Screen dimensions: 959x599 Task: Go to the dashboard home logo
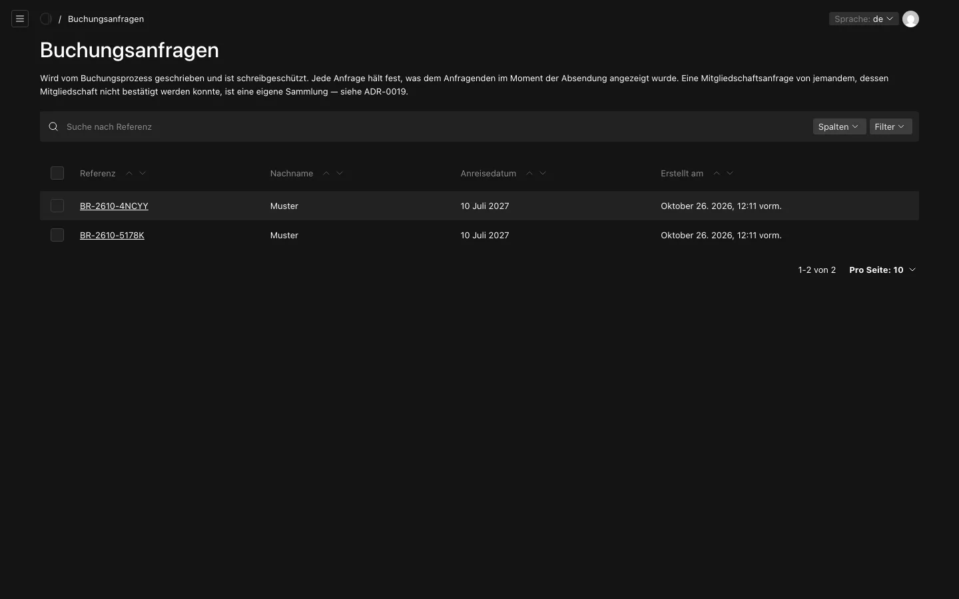(46, 19)
